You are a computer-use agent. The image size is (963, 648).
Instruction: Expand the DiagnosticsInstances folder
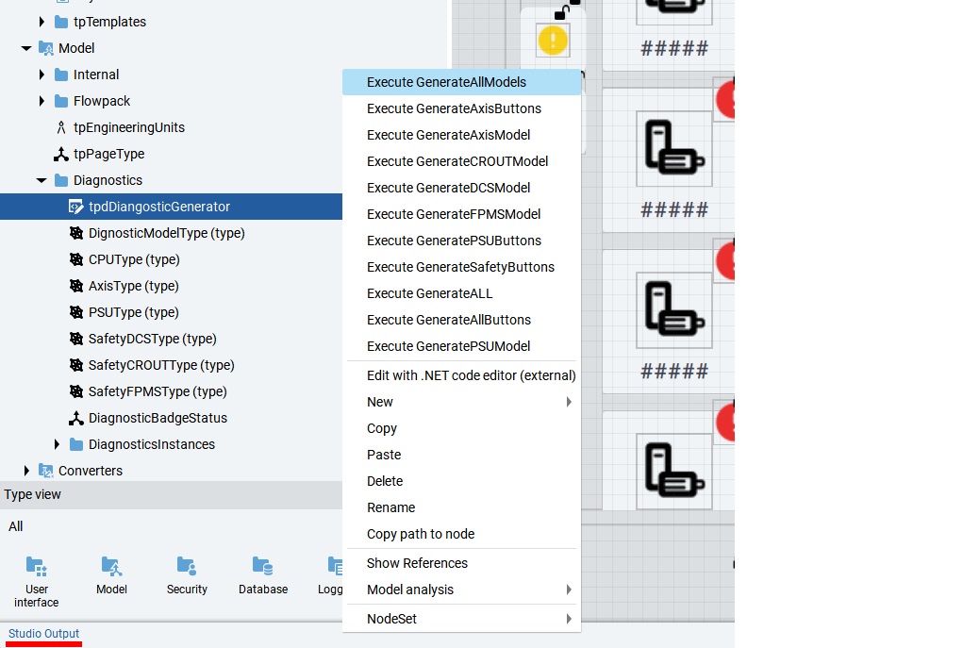57,444
